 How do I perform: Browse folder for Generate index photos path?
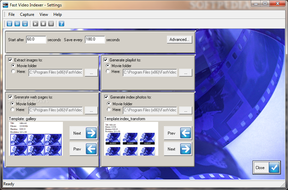pyautogui.click(x=186, y=110)
